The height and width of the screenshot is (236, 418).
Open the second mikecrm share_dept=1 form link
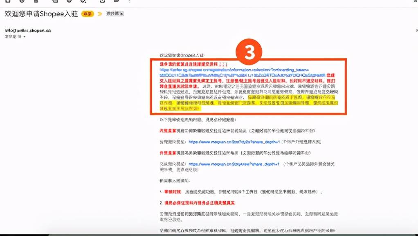click(234, 164)
